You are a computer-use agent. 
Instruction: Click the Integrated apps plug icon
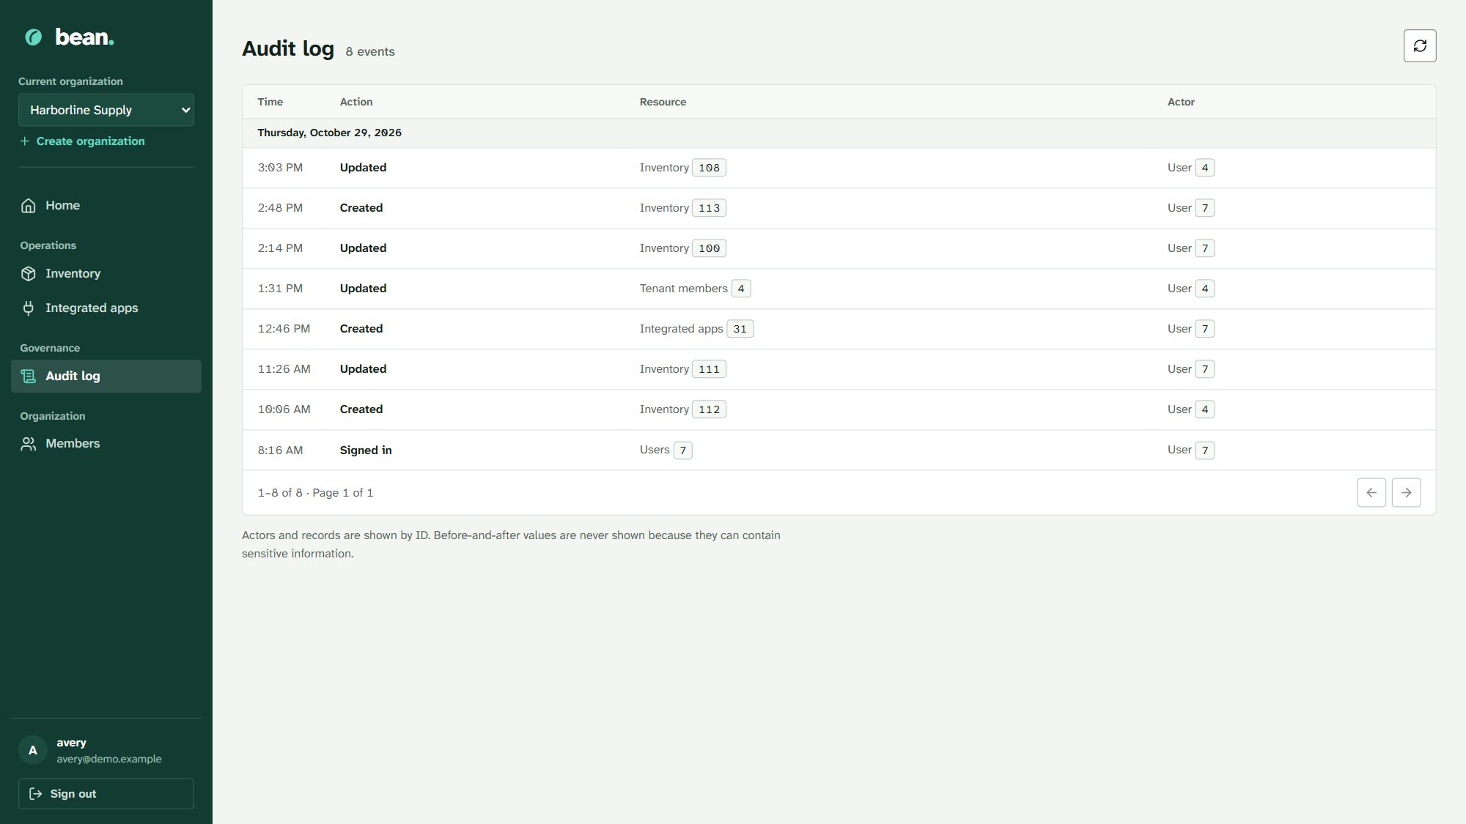[x=29, y=308]
